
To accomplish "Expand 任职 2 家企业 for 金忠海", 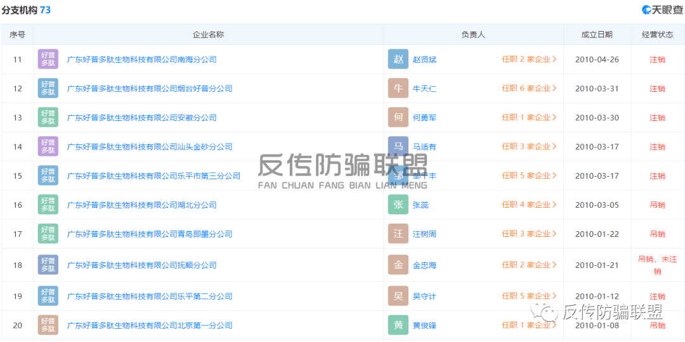I will 529,265.
